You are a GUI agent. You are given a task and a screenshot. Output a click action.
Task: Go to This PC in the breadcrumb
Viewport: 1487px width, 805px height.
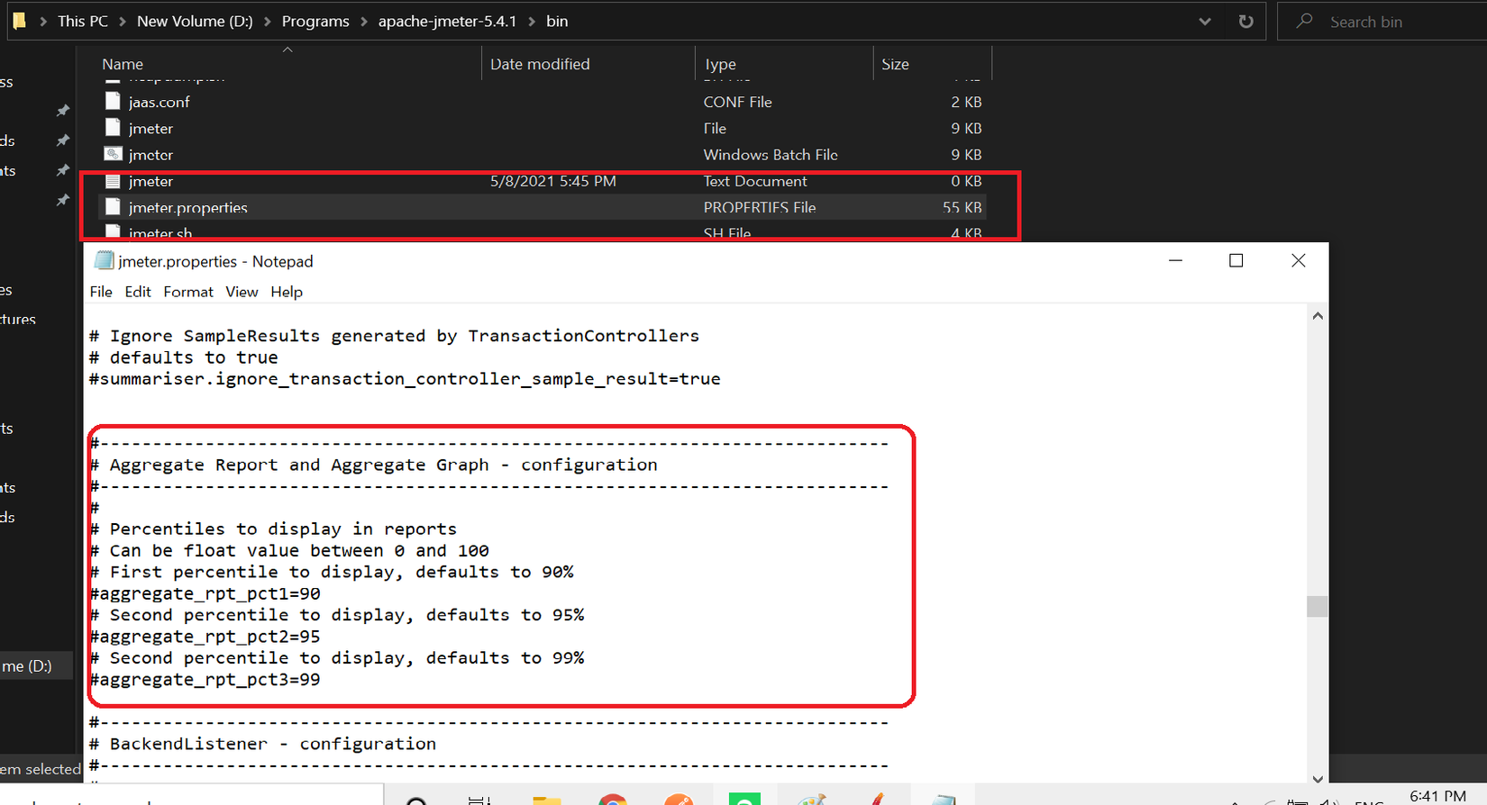(83, 22)
